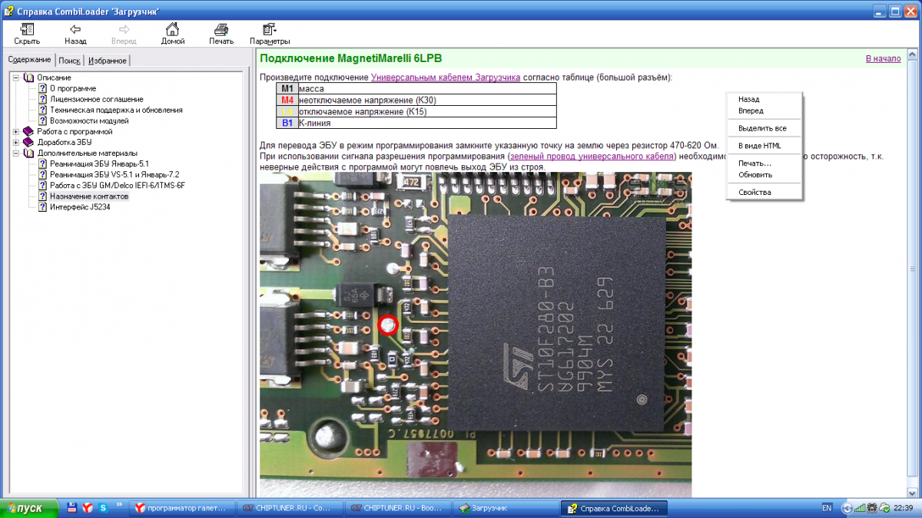Click the К-линия table cell
The width and height of the screenshot is (922, 518).
427,123
